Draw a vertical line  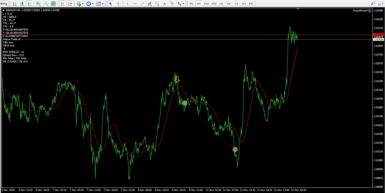coord(127,4)
